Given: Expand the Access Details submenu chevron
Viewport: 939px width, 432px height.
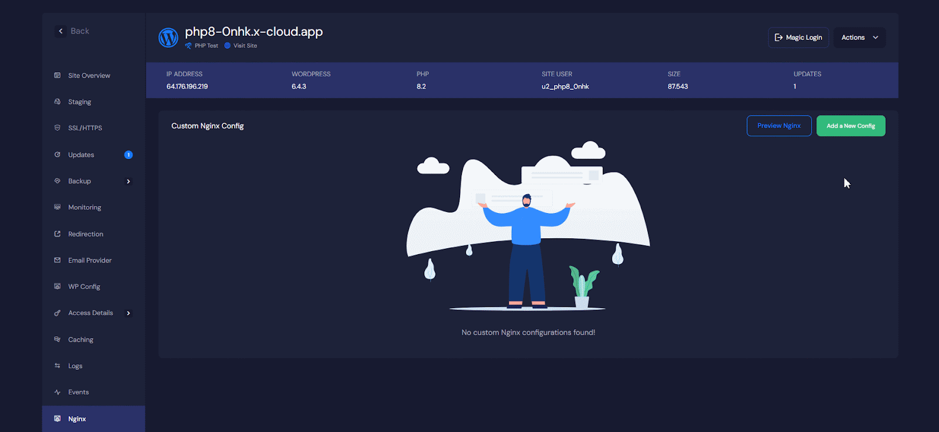Looking at the screenshot, I should tap(129, 313).
